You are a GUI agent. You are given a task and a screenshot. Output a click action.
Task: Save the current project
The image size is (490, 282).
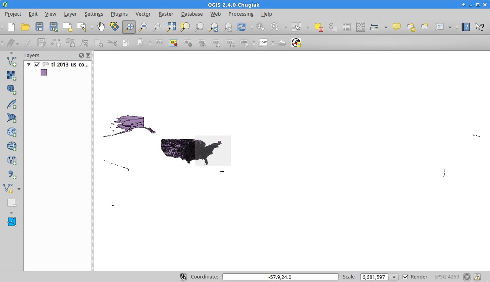(x=39, y=27)
